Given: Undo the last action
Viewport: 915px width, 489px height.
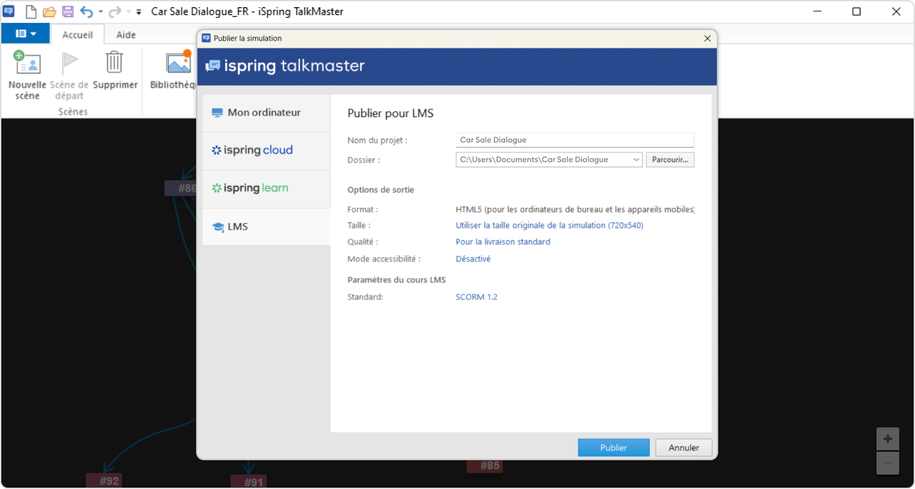Looking at the screenshot, I should pyautogui.click(x=86, y=12).
